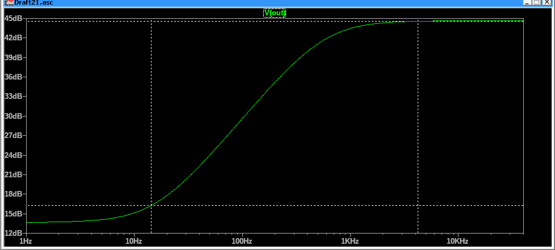Click the lower-left cursor crosshair intersection

click(x=151, y=205)
